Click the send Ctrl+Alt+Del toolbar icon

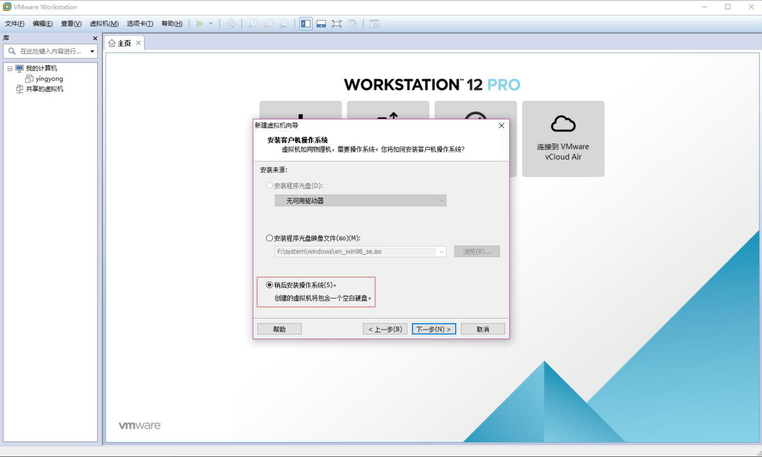[230, 24]
